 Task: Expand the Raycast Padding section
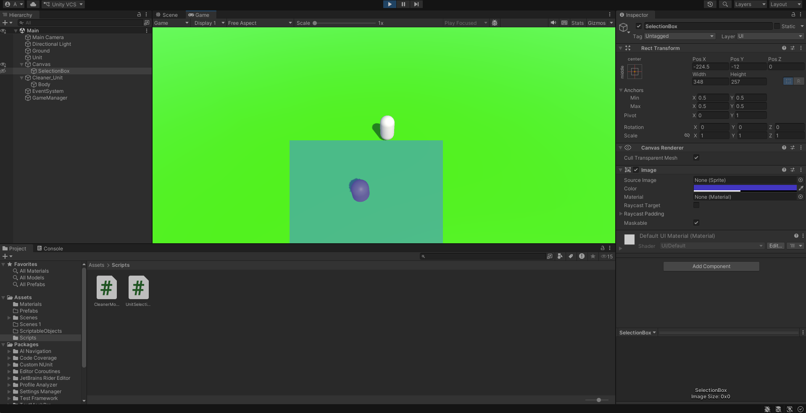click(621, 214)
